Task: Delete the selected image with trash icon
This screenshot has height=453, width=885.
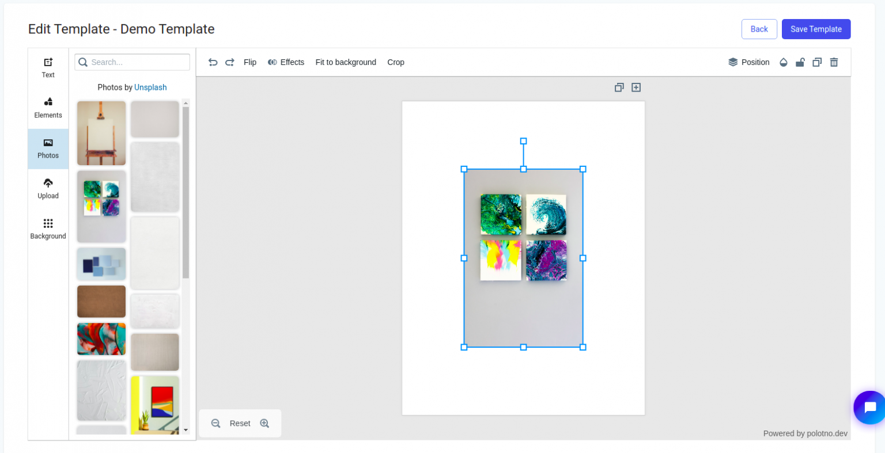Action: pyautogui.click(x=834, y=62)
